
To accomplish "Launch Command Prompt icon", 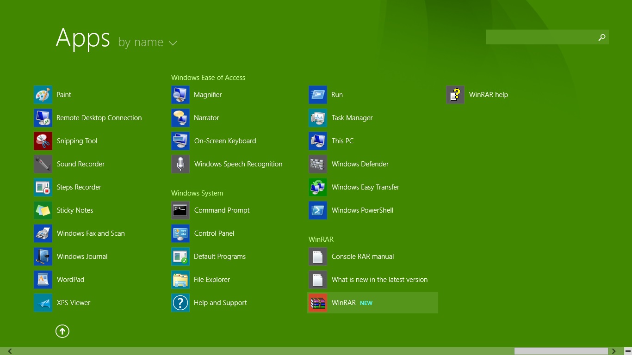I will (180, 210).
